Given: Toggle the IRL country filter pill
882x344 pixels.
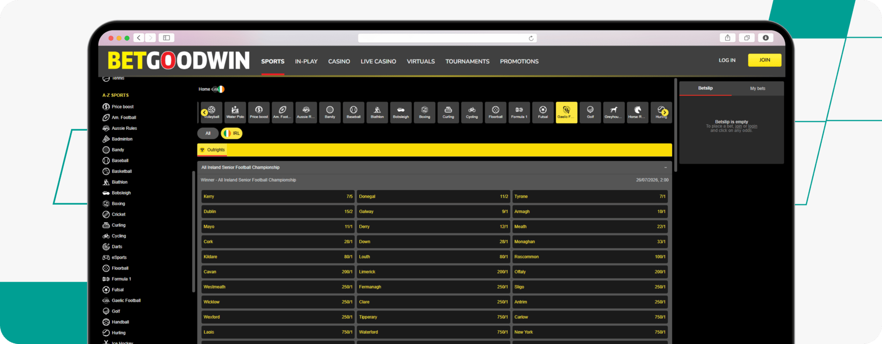Looking at the screenshot, I should click(x=232, y=133).
